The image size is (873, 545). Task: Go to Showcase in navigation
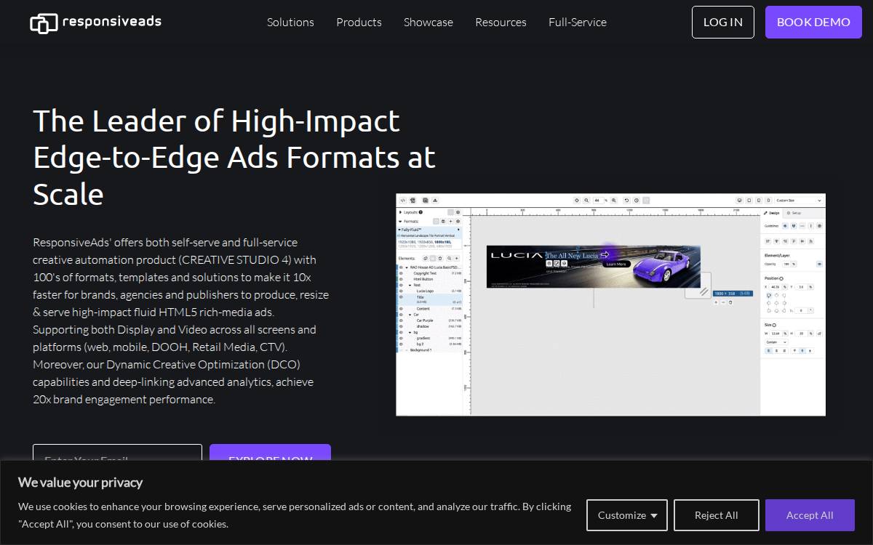428,22
